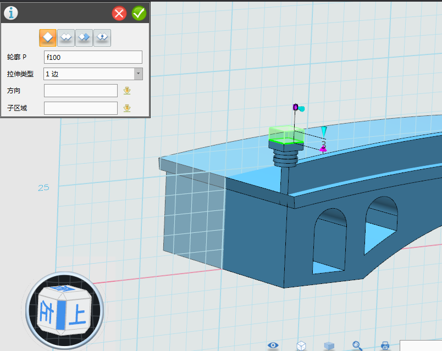Image resolution: width=442 pixels, height=351 pixels.
Task: Select the fourth boolean mode button
Action: click(x=102, y=37)
